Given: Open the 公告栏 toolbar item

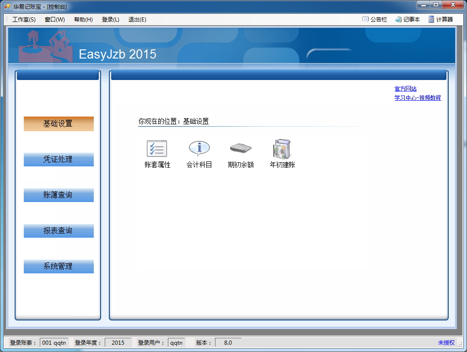Looking at the screenshot, I should [375, 20].
